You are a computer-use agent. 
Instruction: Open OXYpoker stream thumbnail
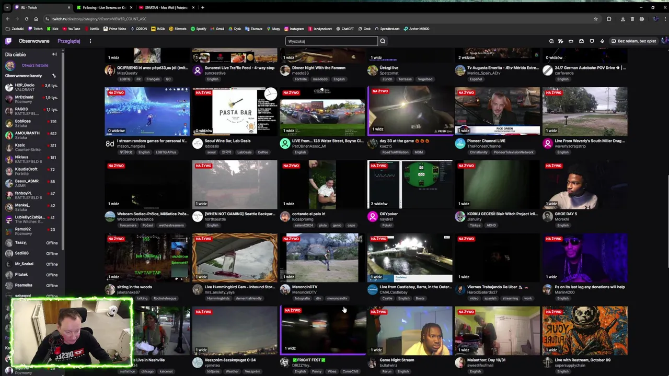coord(410,184)
